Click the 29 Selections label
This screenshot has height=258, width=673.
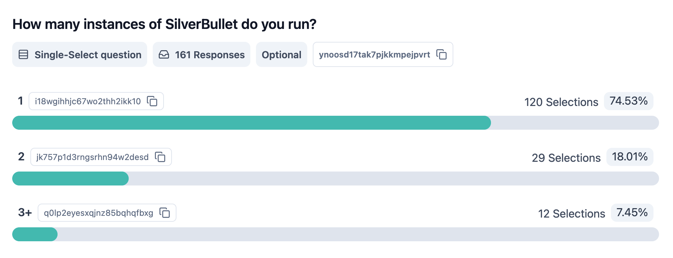(566, 158)
